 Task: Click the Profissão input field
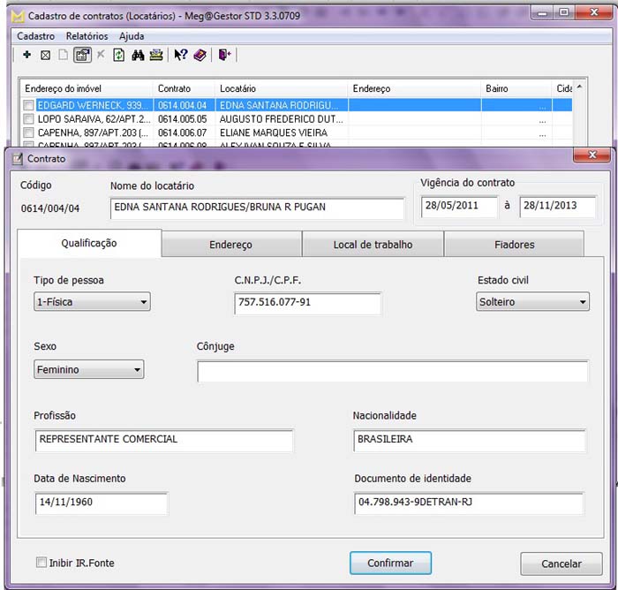point(164,440)
